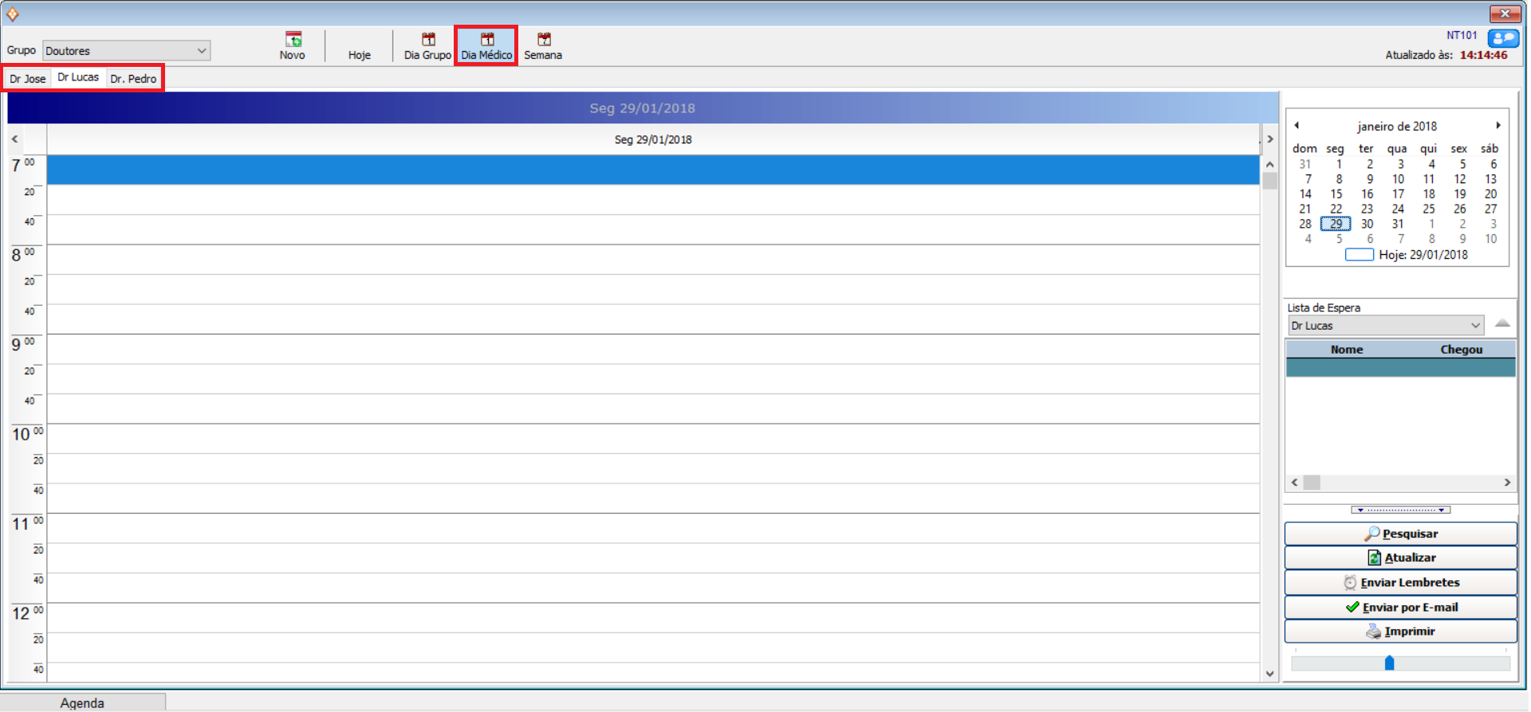This screenshot has height=712, width=1531.
Task: Expand the Lista de Espera doctor dropdown
Action: pos(1475,326)
